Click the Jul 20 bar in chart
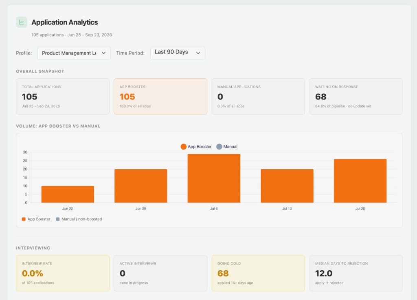417x300 pixels. point(360,181)
